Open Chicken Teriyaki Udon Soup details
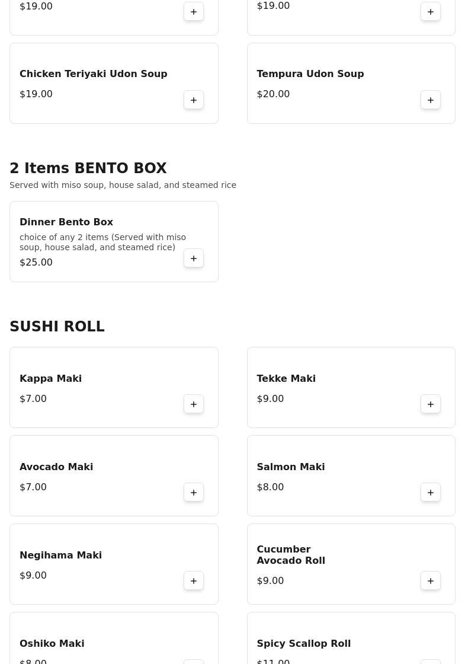This screenshot has width=465, height=664. pos(93,74)
